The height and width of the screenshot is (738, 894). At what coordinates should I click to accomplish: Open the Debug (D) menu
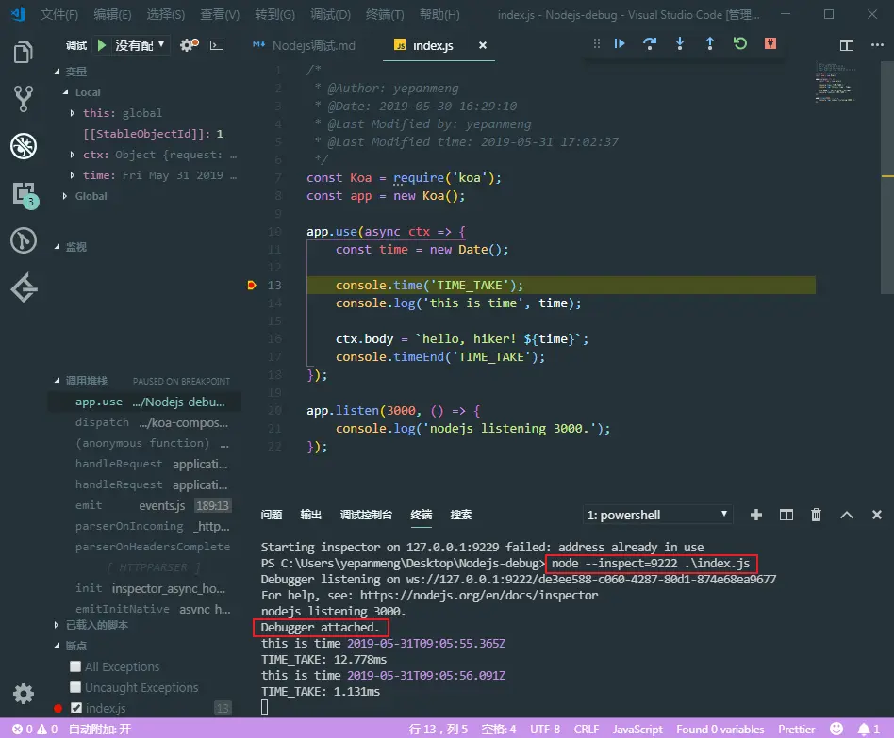331,14
